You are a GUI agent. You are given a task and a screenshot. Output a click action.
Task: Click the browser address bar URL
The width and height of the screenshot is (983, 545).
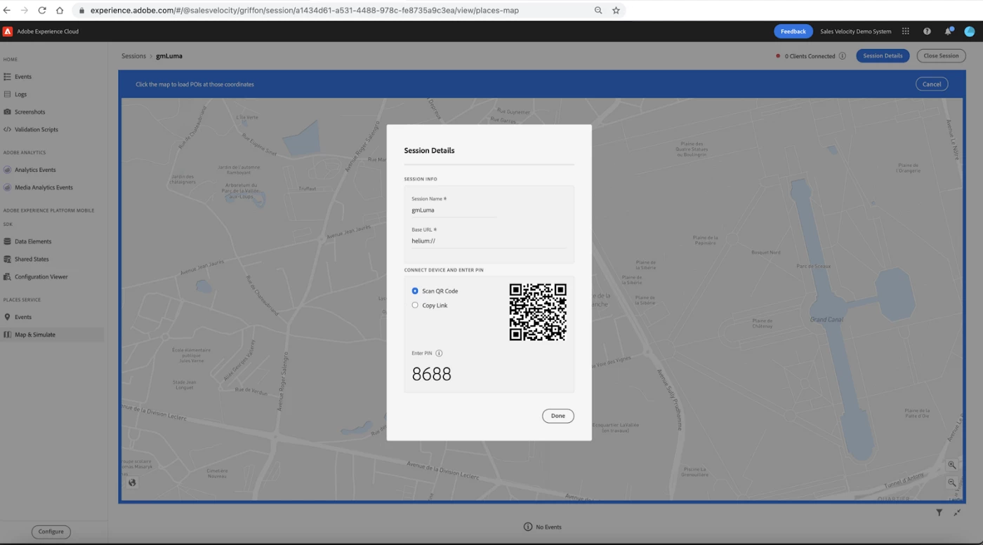point(305,11)
